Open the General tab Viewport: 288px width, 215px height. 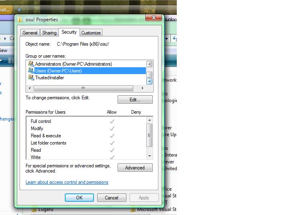(30, 33)
